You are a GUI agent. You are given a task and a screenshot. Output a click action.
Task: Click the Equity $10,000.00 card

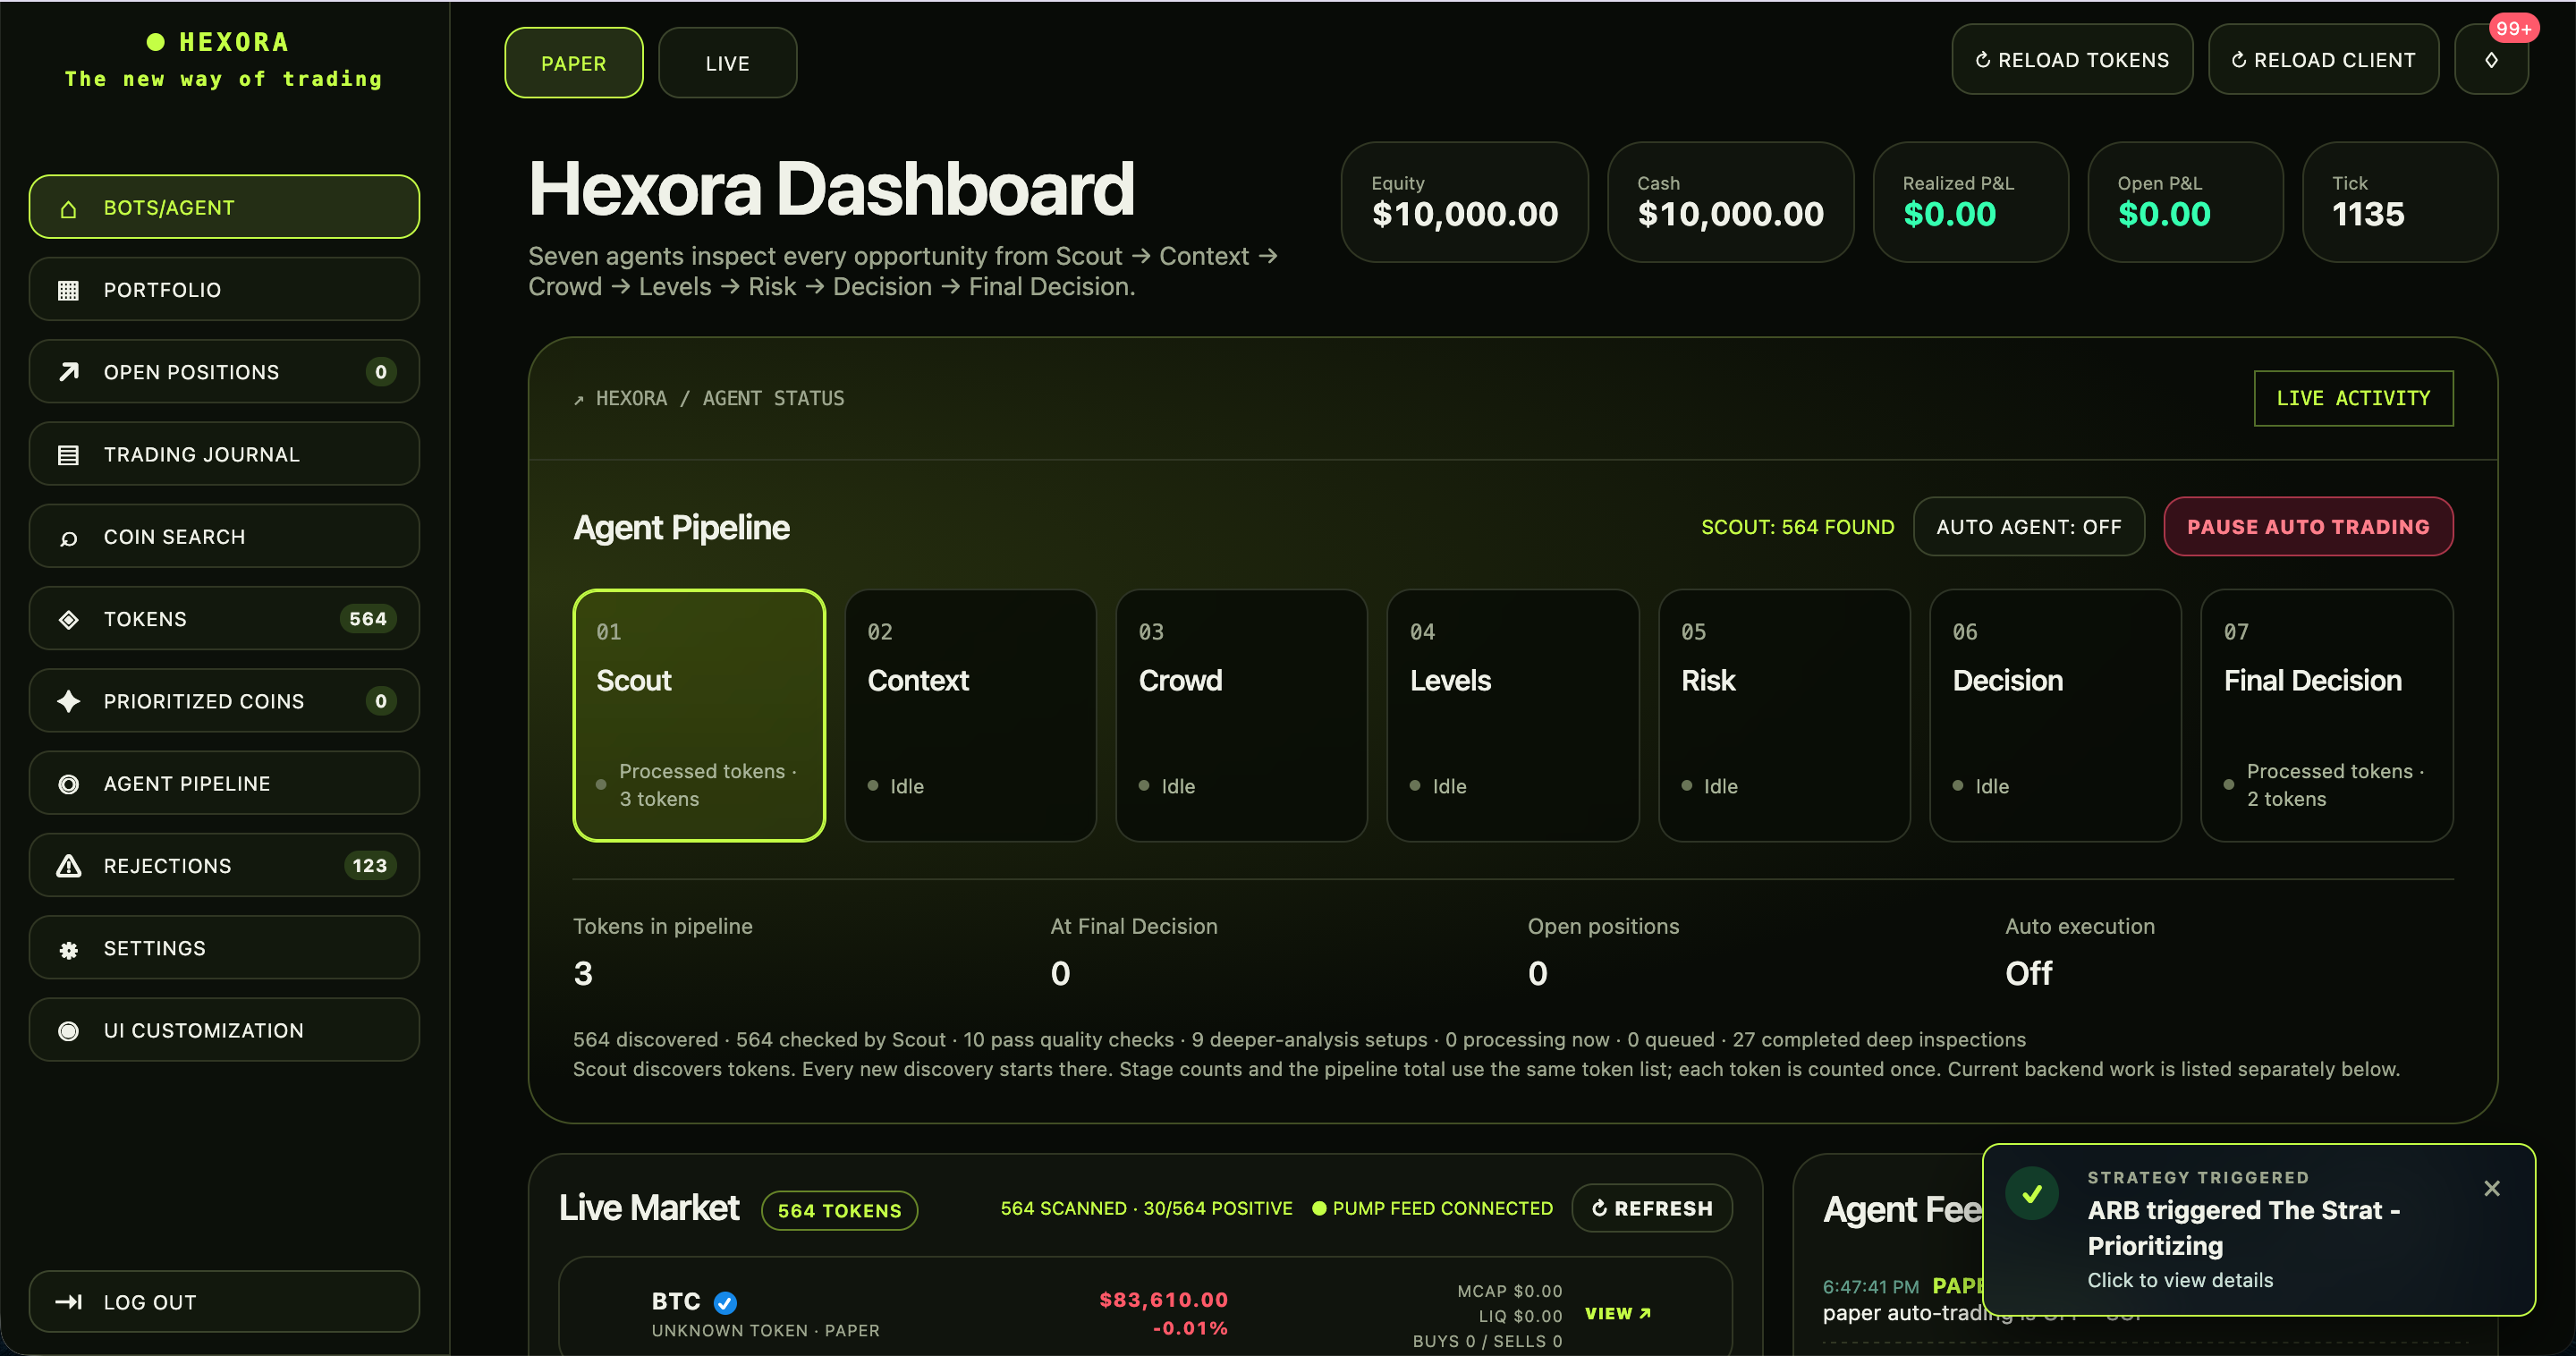pos(1464,202)
